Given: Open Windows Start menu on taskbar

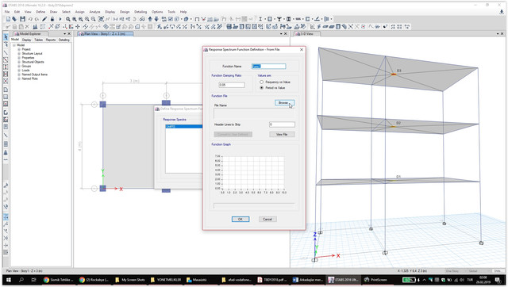Looking at the screenshot, I should [9, 280].
